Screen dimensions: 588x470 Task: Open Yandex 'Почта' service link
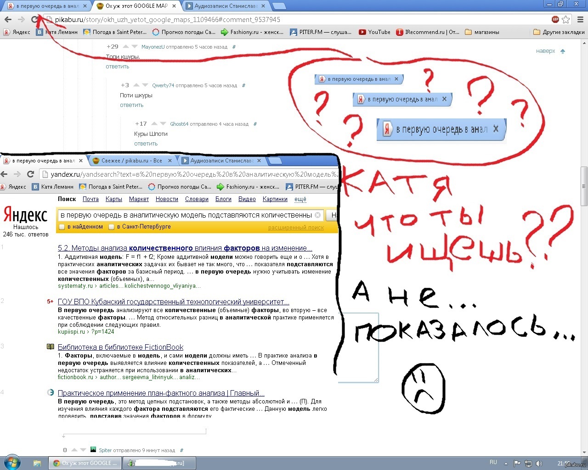tap(90, 199)
